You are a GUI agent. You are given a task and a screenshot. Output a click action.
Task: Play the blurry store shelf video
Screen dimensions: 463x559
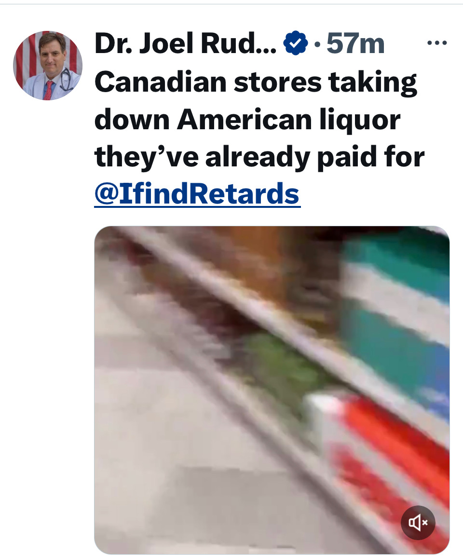click(x=272, y=390)
